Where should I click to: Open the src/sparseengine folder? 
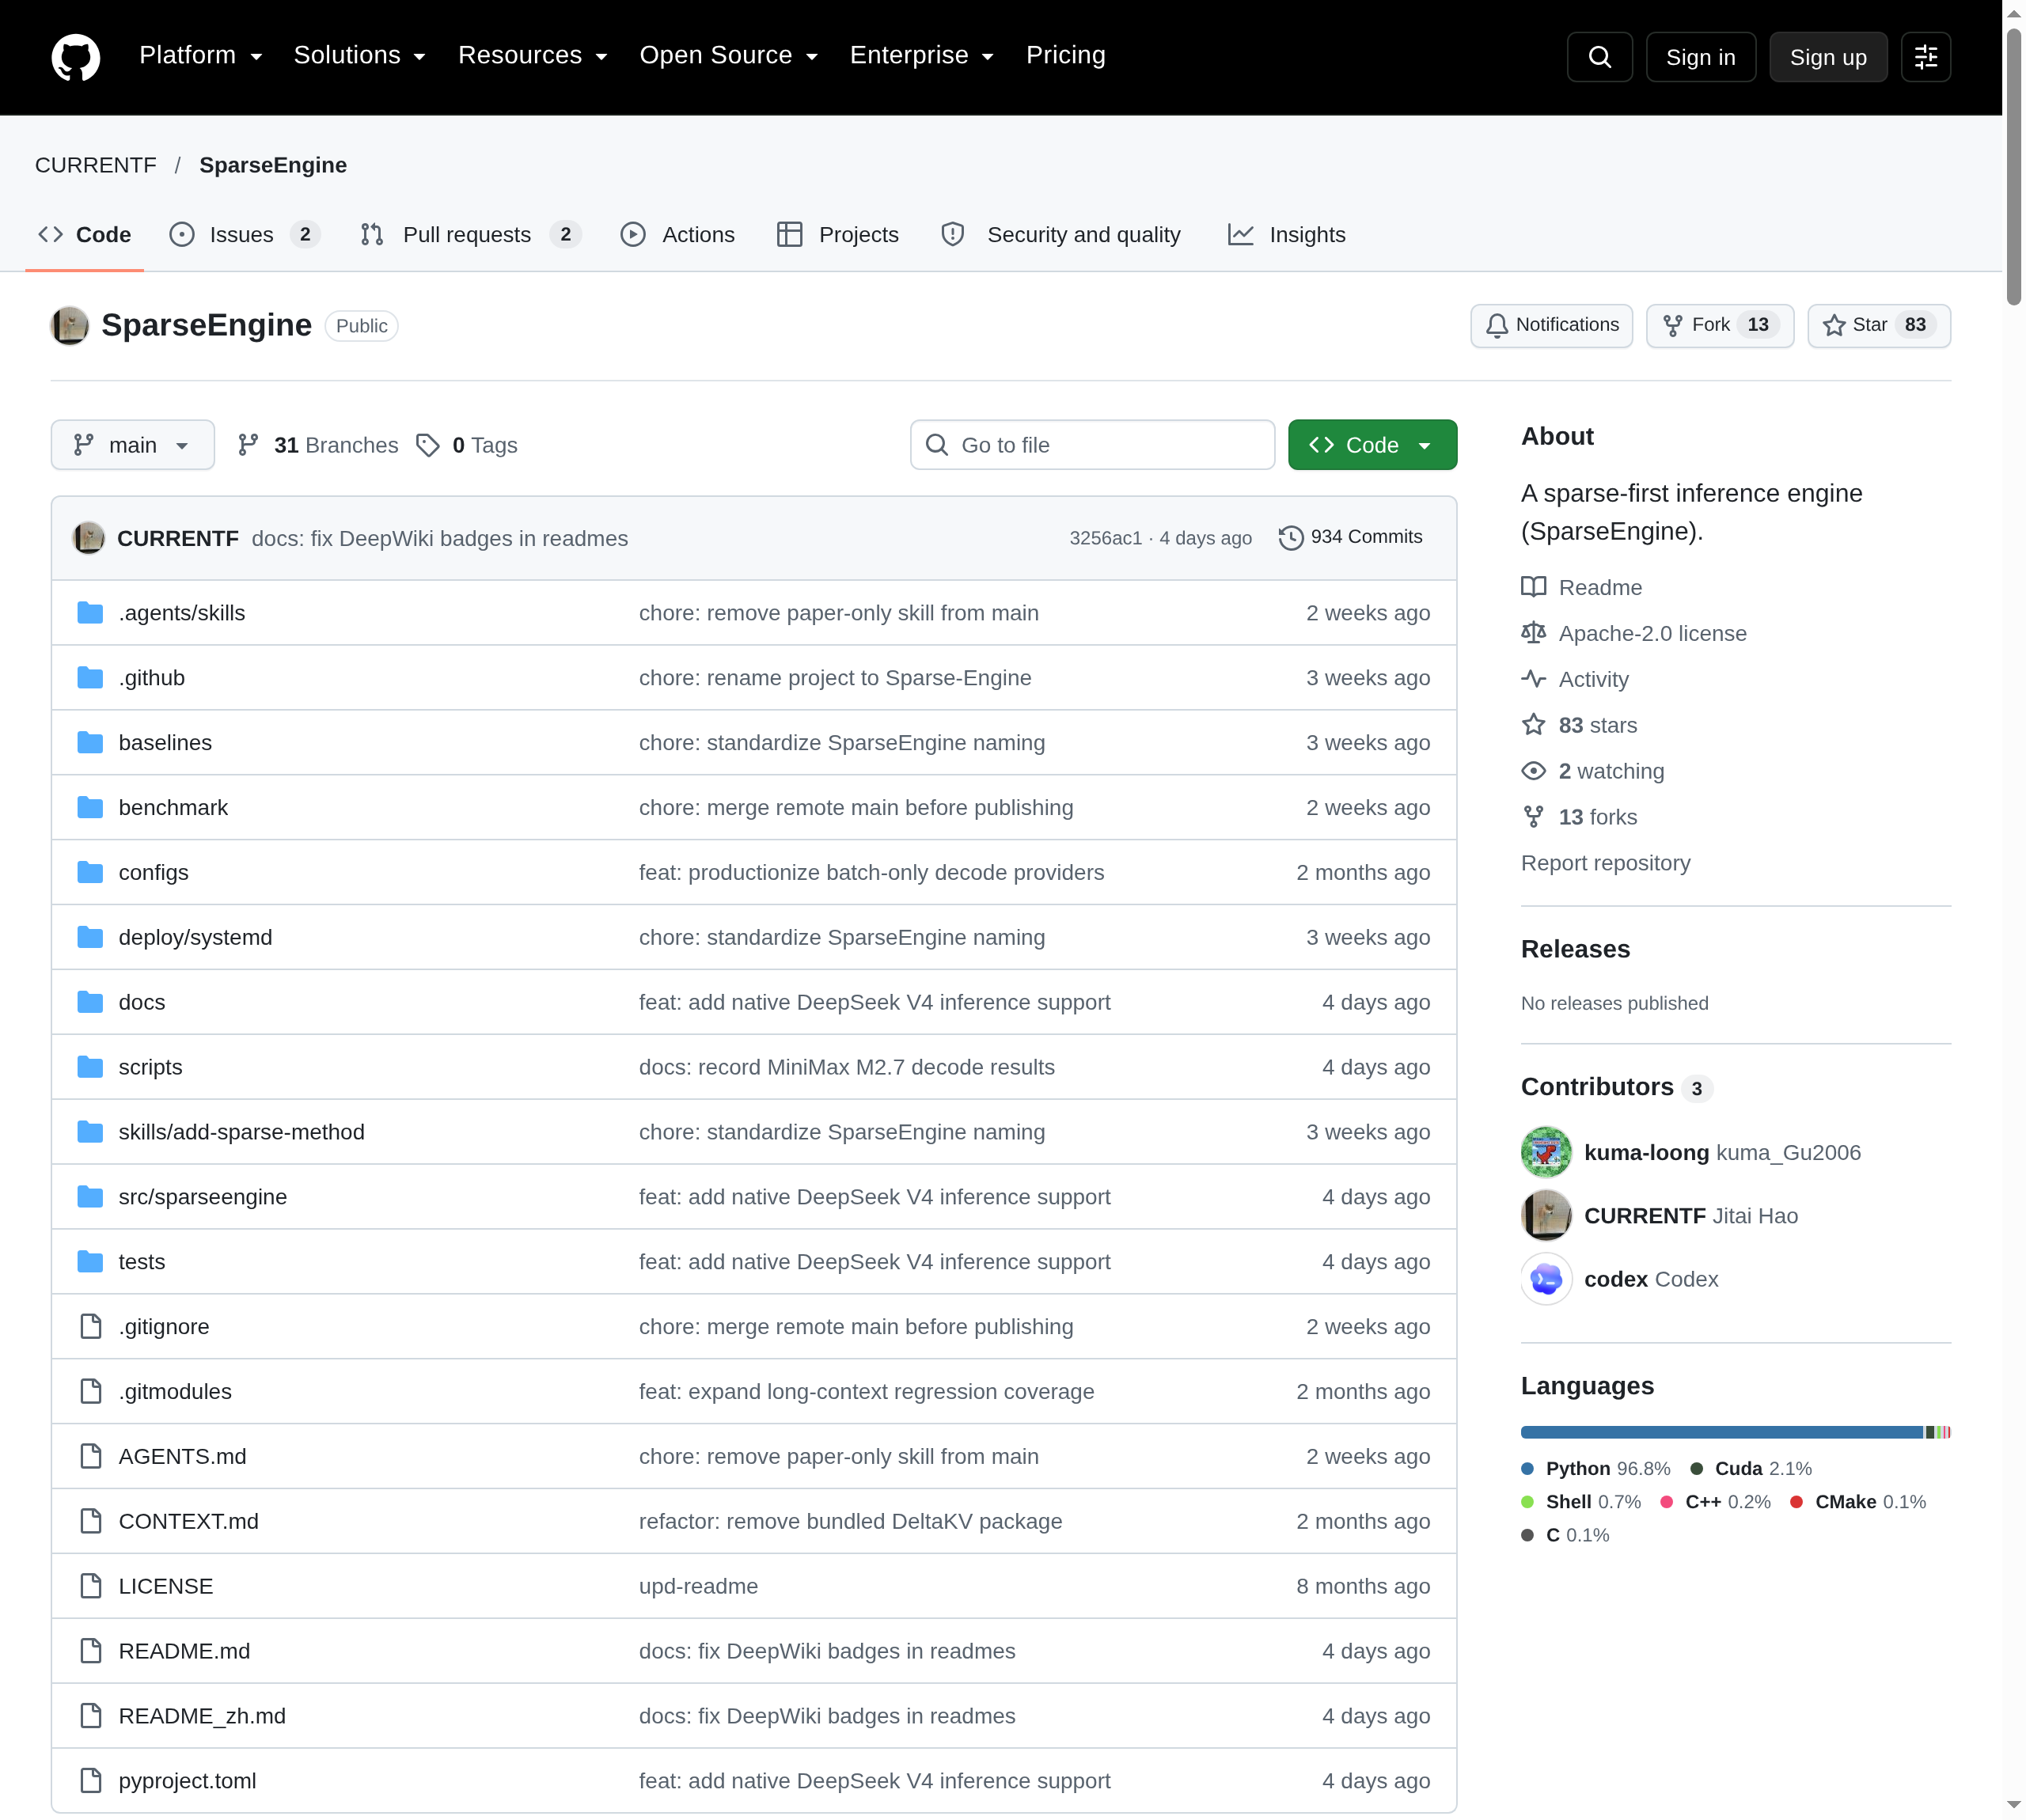point(202,1197)
